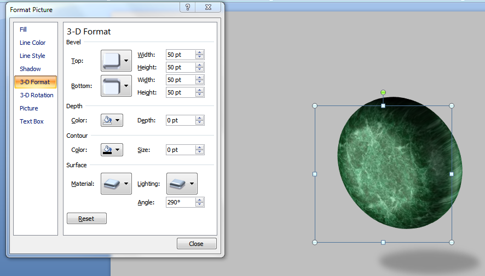Click the top-right selection handle of picture
This screenshot has height=276, width=485.
452,106
